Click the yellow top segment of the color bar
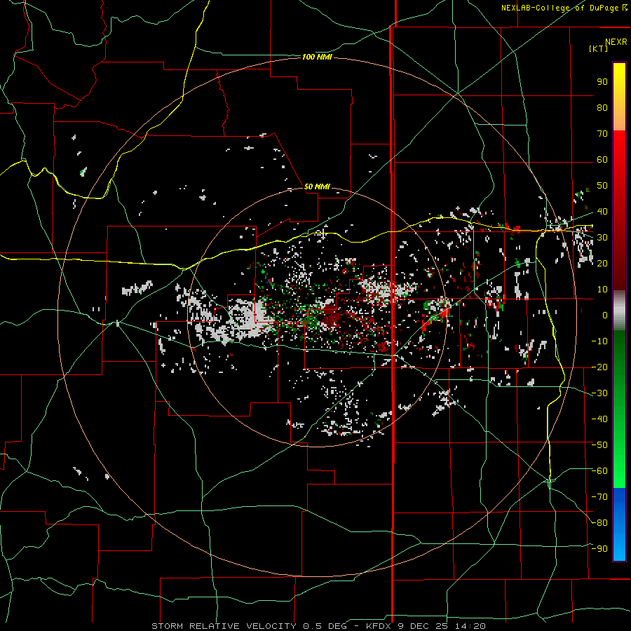 (x=619, y=97)
